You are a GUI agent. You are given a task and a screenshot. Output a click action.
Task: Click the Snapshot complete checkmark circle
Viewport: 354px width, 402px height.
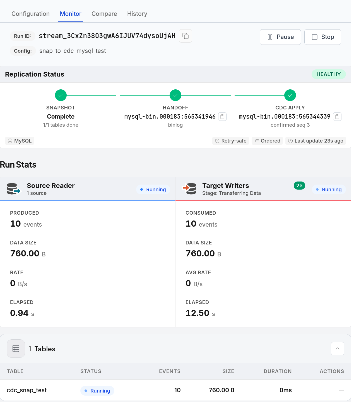(x=61, y=95)
